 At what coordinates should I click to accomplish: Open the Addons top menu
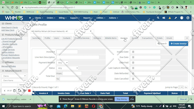(x=113, y=18)
